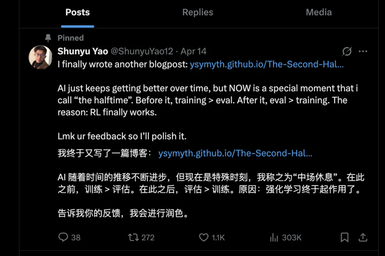Open repost options via the retweet arrows
Viewport: 385px width, 256px height.
click(133, 237)
